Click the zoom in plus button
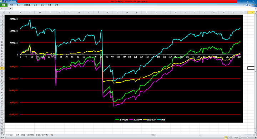Screen dimensions: 257x139 pyautogui.click(x=255, y=138)
